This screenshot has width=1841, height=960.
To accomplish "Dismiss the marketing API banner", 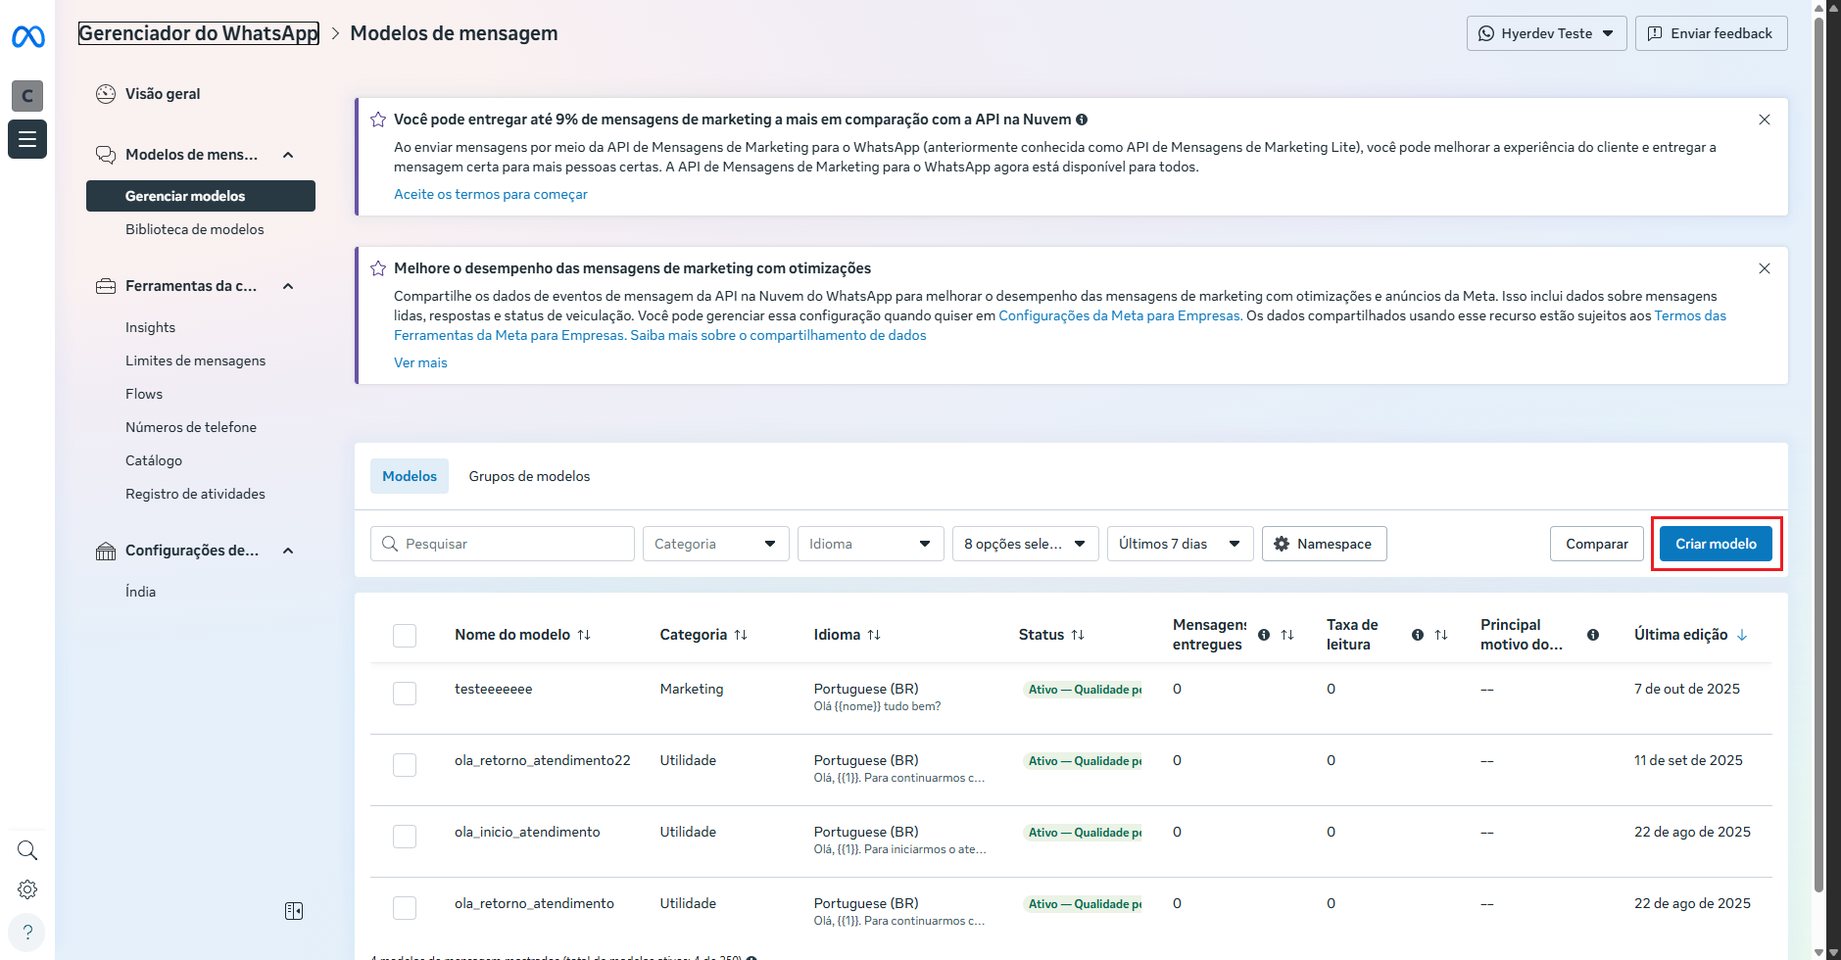I will [1764, 120].
